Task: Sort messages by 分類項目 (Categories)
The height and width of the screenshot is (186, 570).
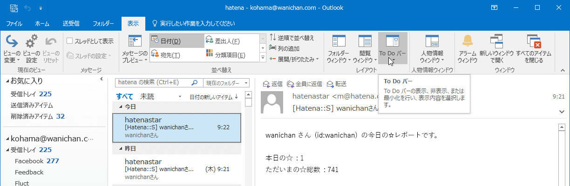Action: click(x=231, y=55)
